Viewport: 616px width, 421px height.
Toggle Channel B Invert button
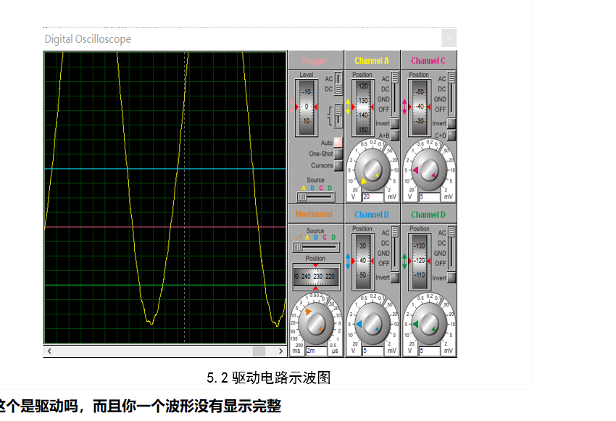(x=395, y=278)
